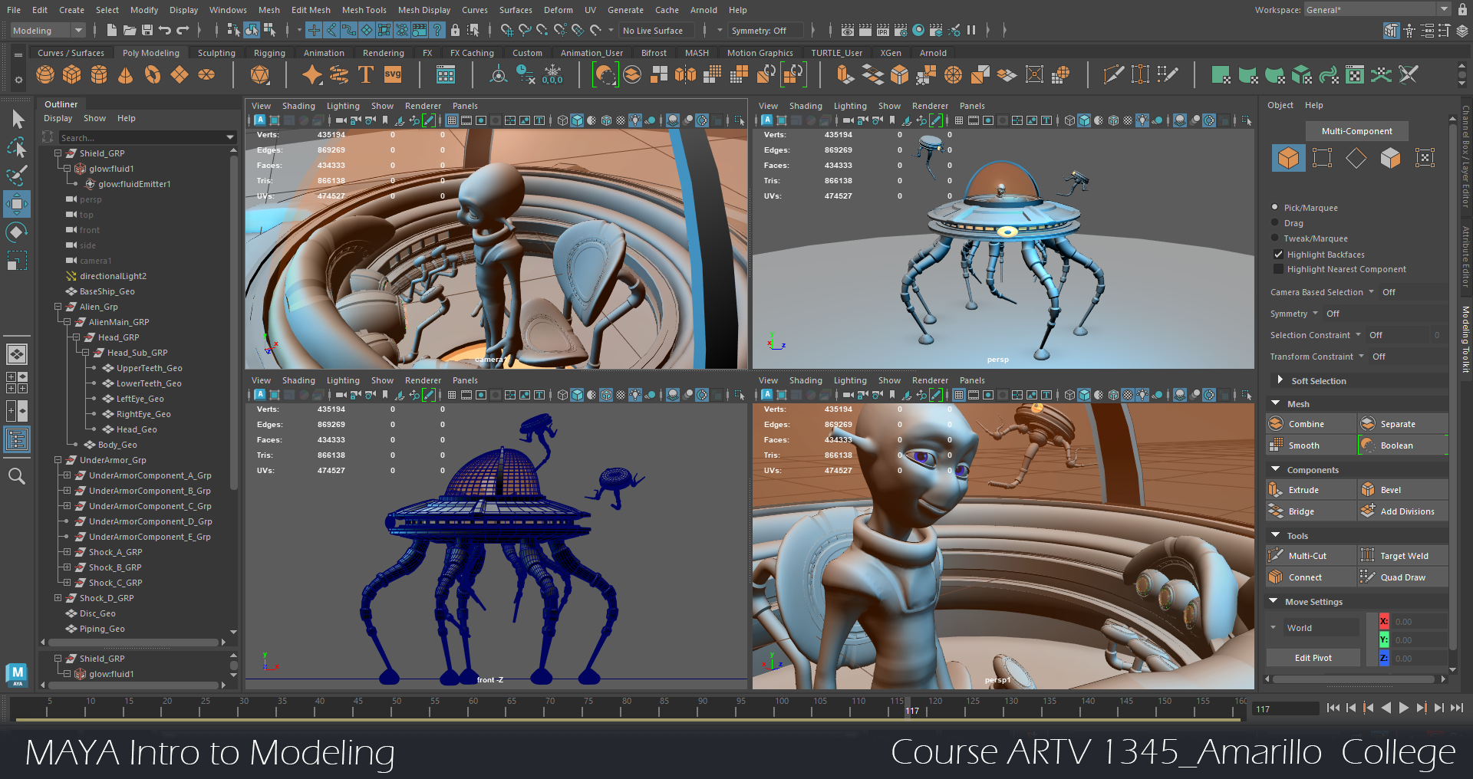Select object selection mode cube icon
Screen dimensions: 1473x779
point(1289,158)
